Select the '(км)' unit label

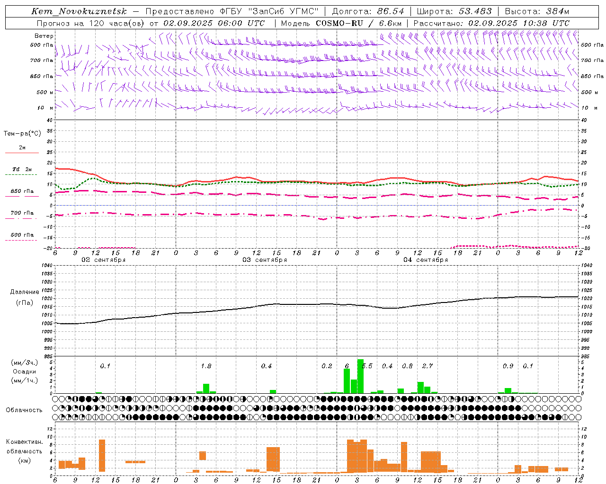pos(24,460)
